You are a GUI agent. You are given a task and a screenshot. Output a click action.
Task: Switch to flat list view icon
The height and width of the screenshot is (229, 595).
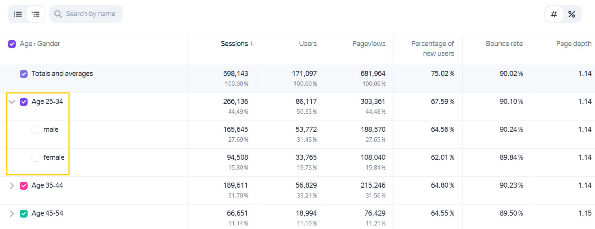tap(18, 14)
